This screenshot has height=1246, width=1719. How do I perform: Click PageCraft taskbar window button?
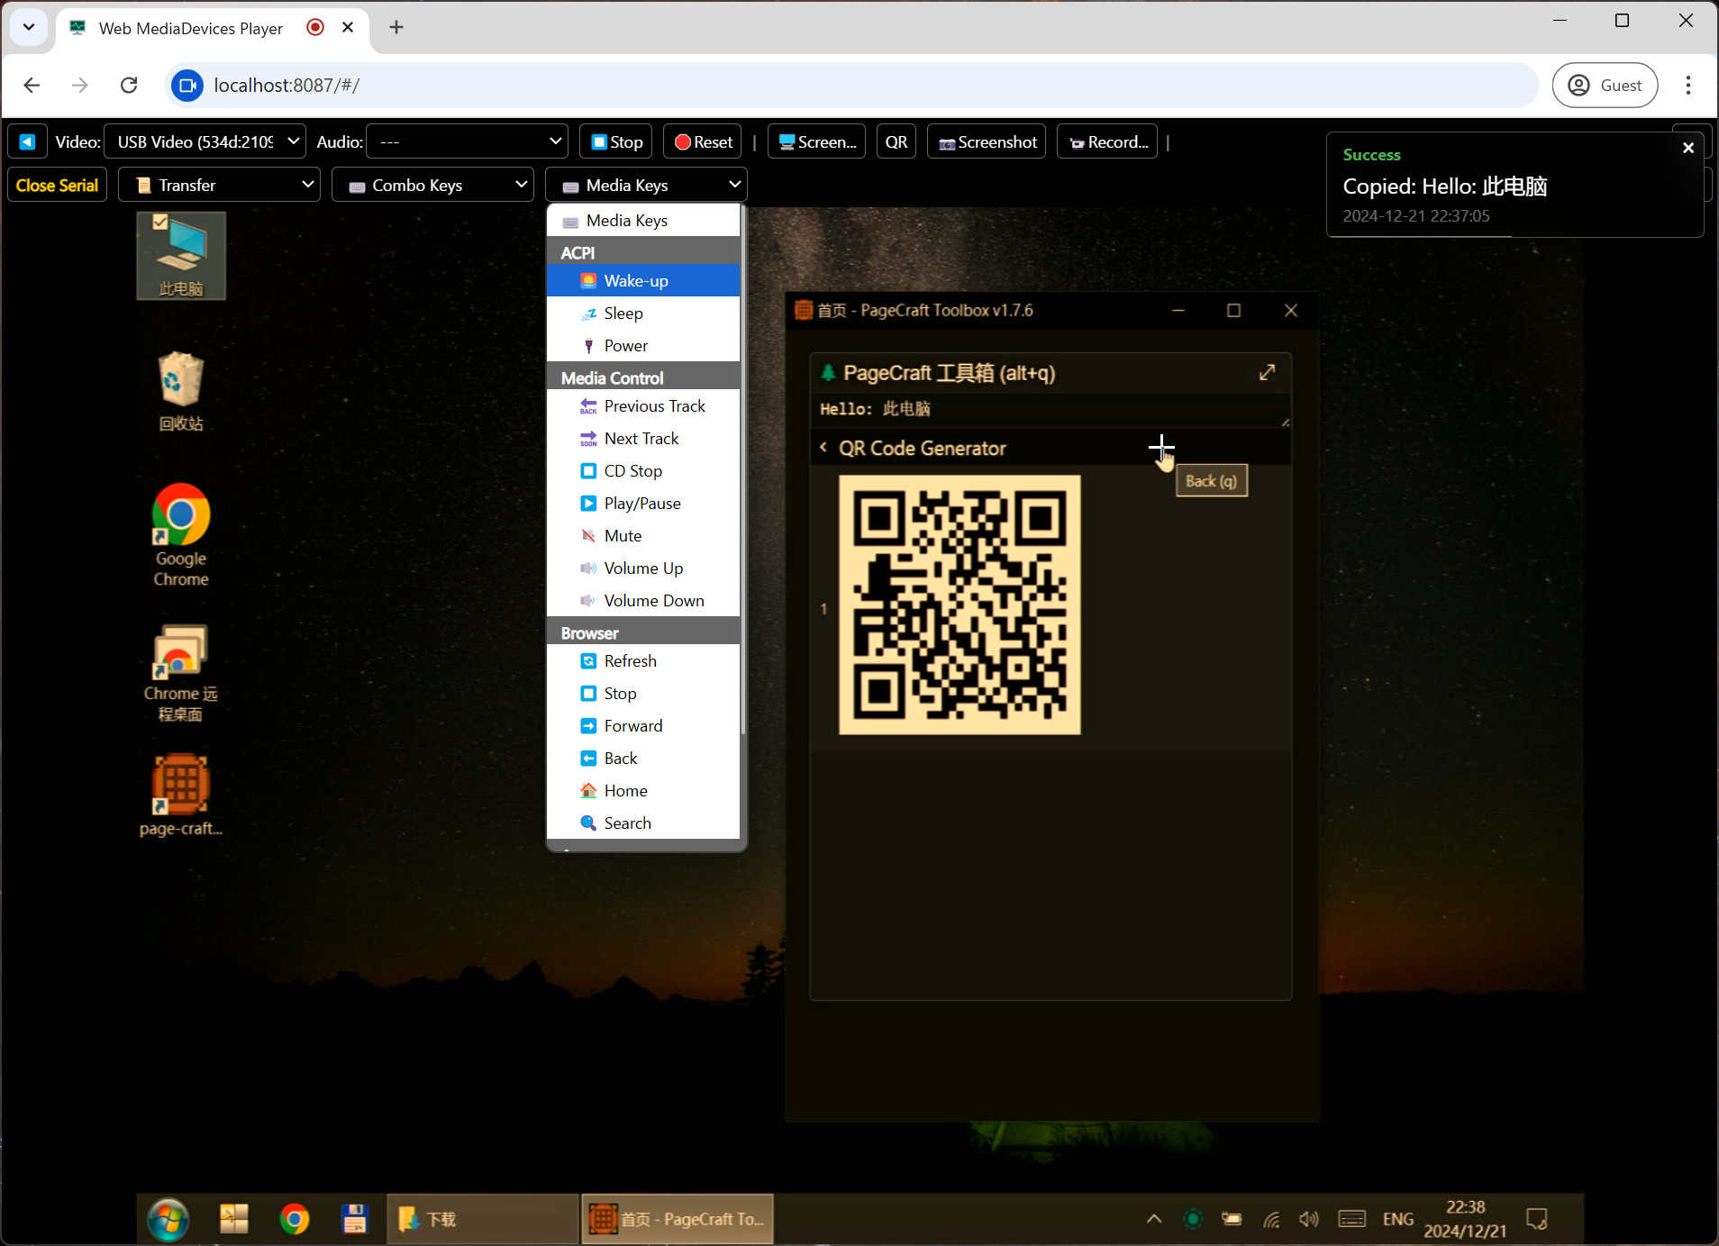[677, 1219]
